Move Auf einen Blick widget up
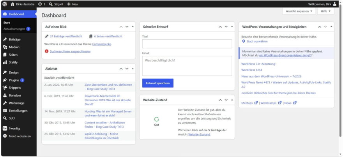 121,26
